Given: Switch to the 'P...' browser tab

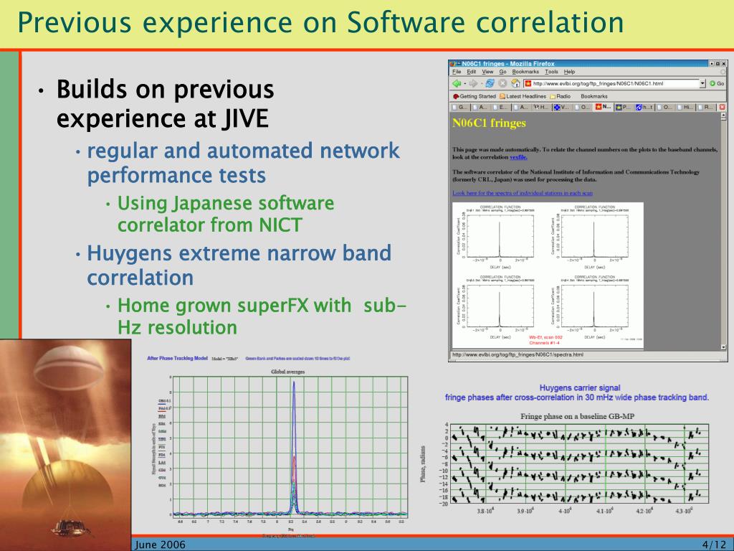Looking at the screenshot, I should 624,108.
